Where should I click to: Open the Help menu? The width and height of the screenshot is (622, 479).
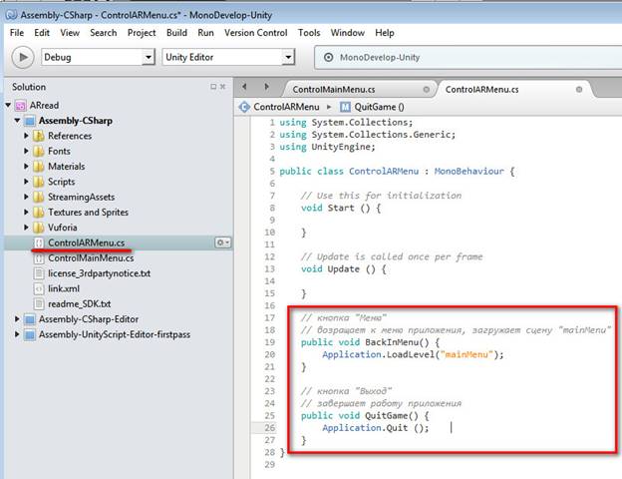point(385,33)
